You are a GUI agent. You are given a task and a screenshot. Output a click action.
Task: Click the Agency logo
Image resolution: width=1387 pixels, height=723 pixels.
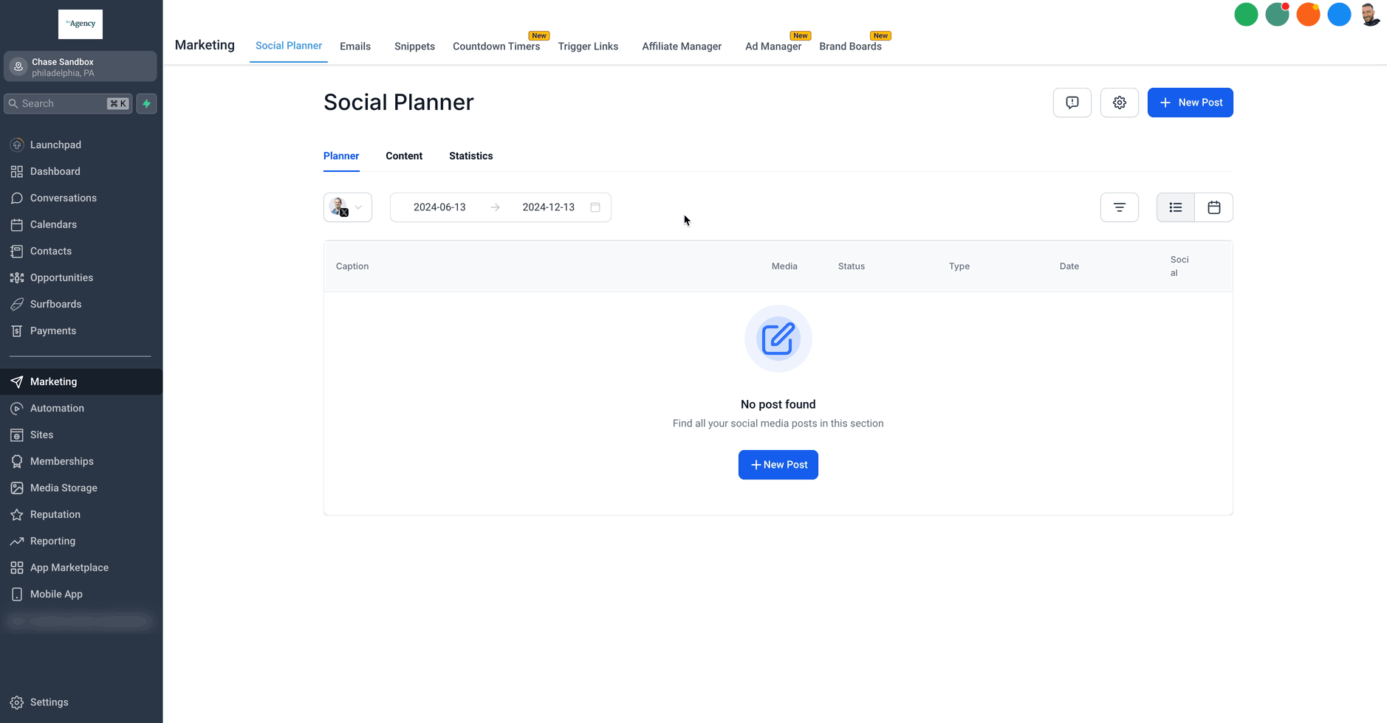coord(81,24)
